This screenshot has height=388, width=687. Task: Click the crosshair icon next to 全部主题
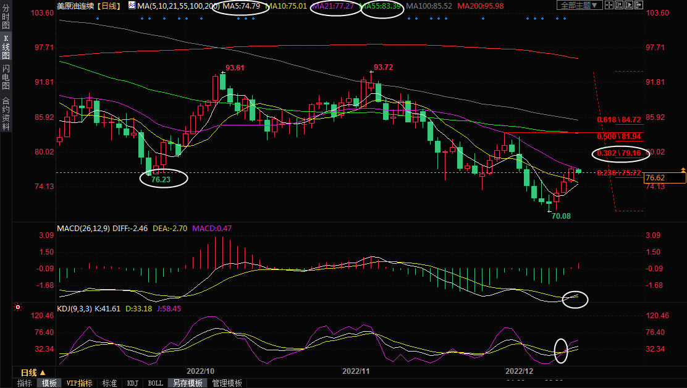pos(610,6)
